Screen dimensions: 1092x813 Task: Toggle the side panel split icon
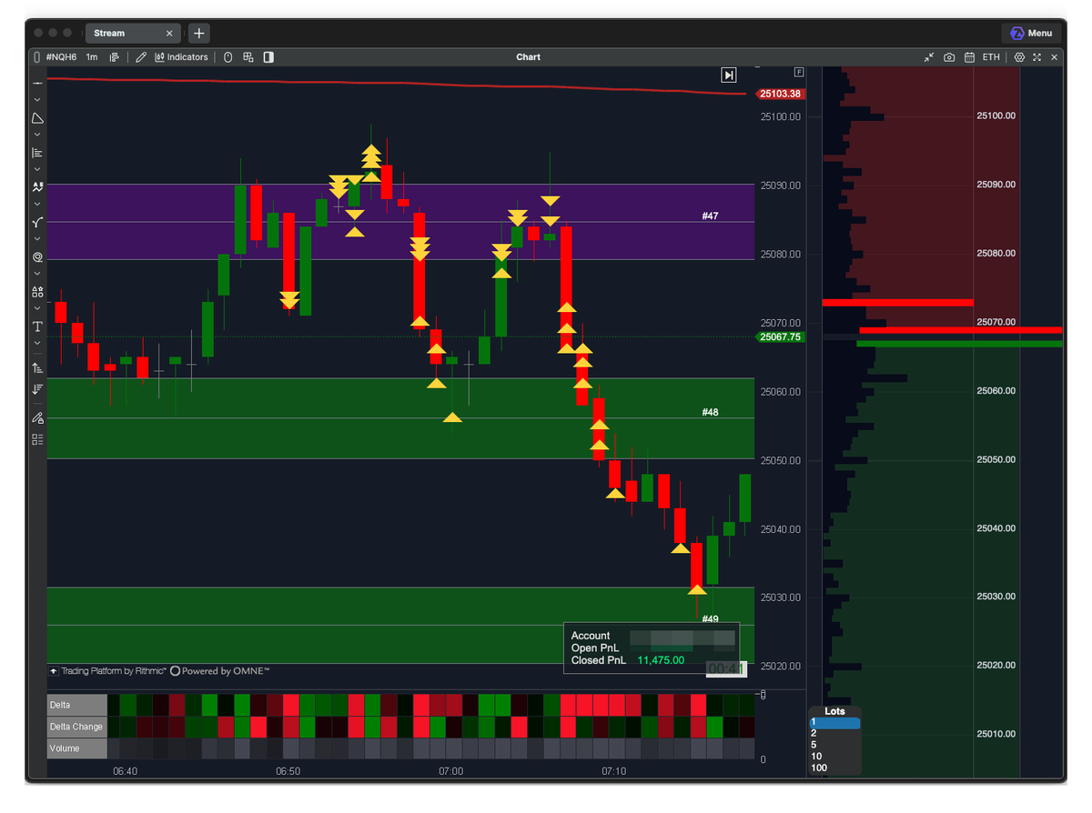tap(268, 57)
